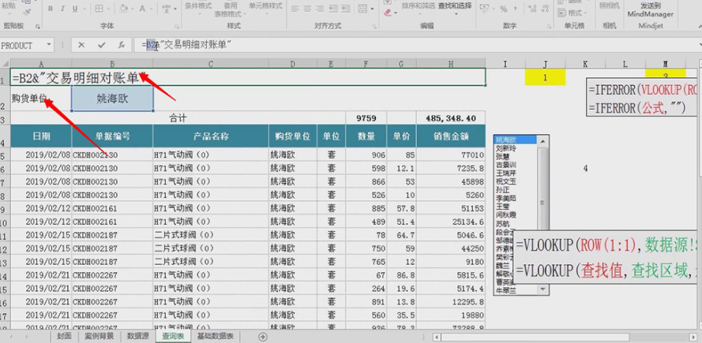Apply percent style to cell

click(x=504, y=9)
